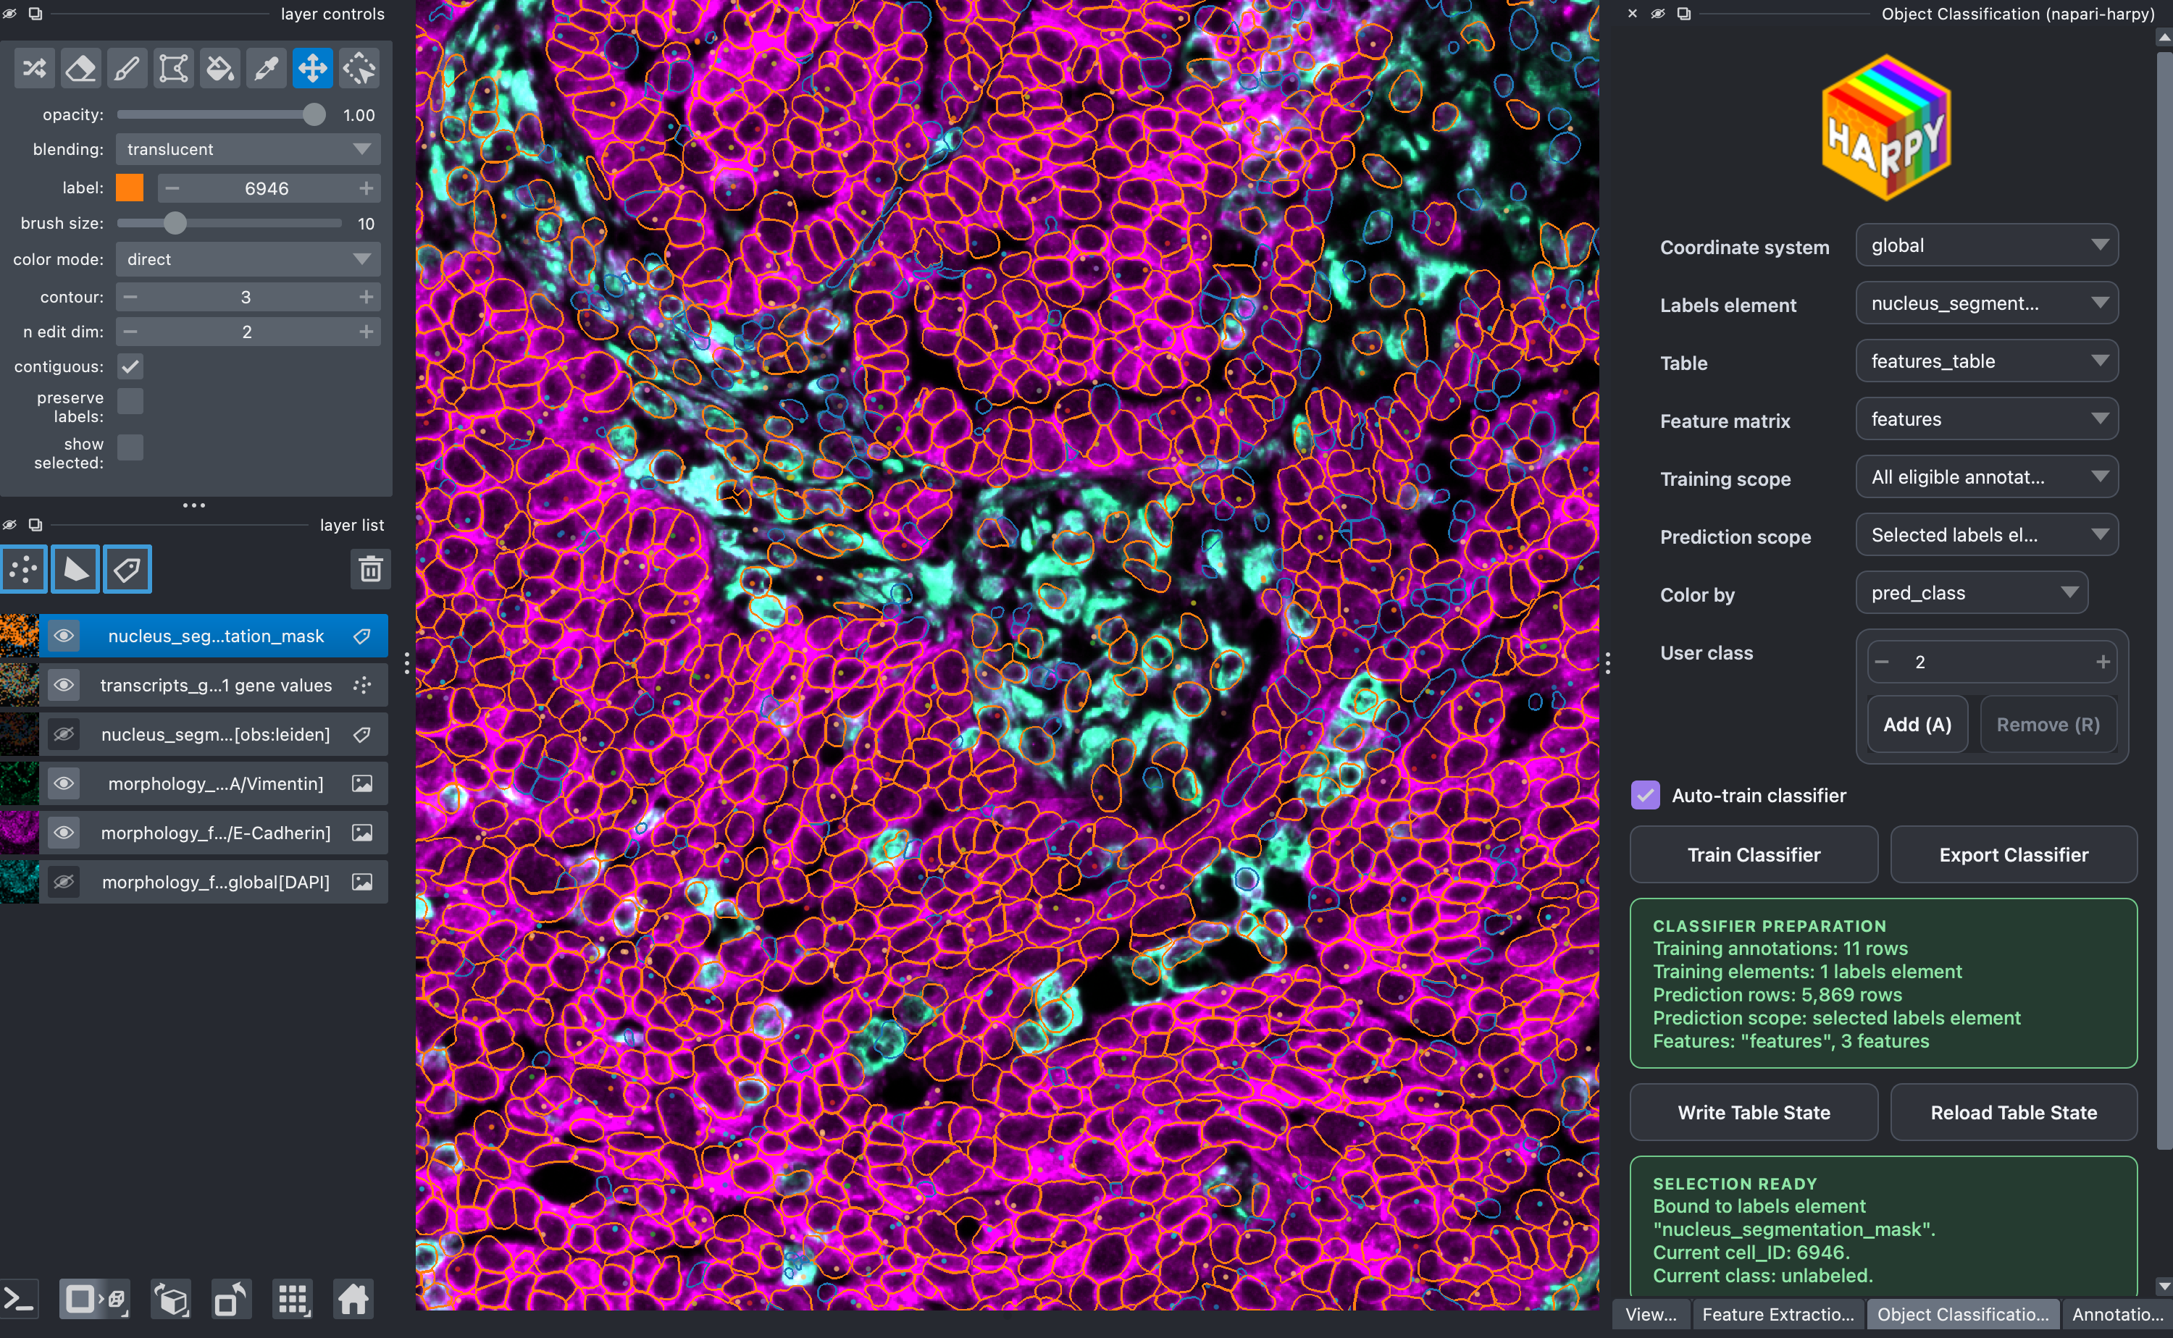The image size is (2173, 1338).
Task: Activate the transform layer tool
Action: coord(359,68)
